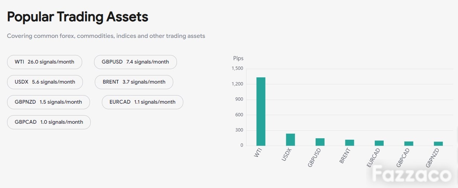Choose the USDX 5.6 signals/month pill
Image resolution: width=458 pixels, height=188 pixels.
click(x=45, y=82)
